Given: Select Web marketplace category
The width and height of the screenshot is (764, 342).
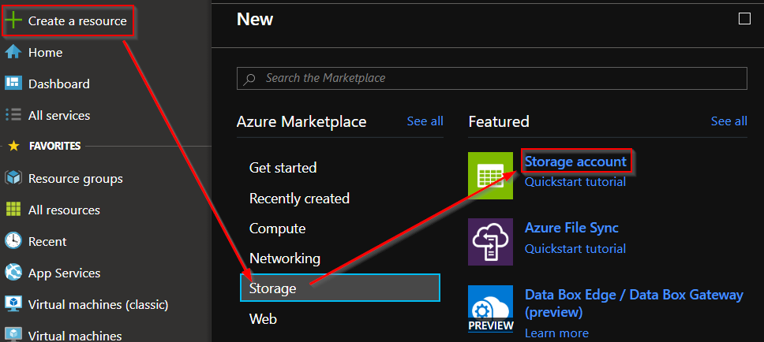Looking at the screenshot, I should pyautogui.click(x=263, y=318).
